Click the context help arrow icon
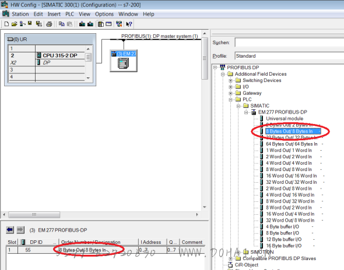This screenshot has height=270, width=344. [x=129, y=24]
